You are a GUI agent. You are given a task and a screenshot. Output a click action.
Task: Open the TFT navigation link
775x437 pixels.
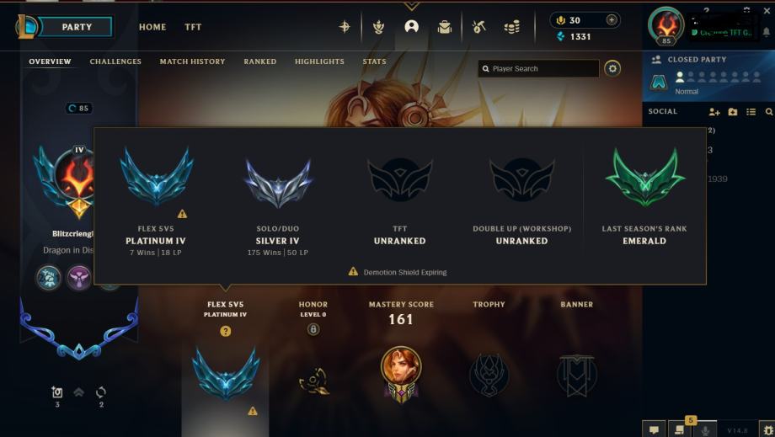pos(193,27)
